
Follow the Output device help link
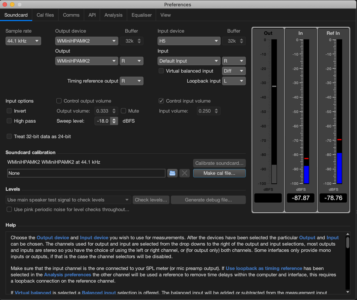tap(53, 237)
